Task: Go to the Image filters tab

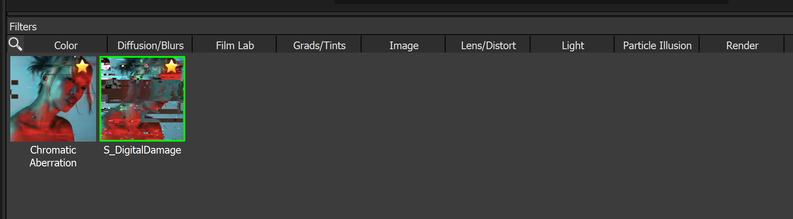Action: pos(404,45)
